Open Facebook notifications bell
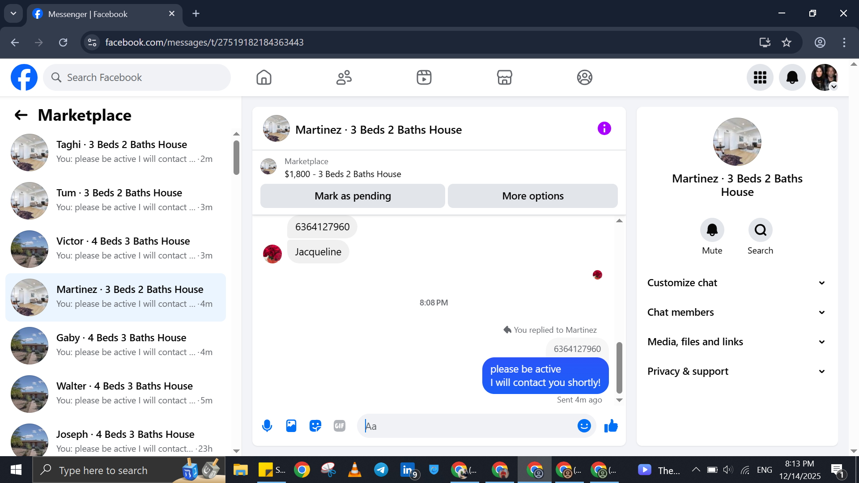 [792, 77]
